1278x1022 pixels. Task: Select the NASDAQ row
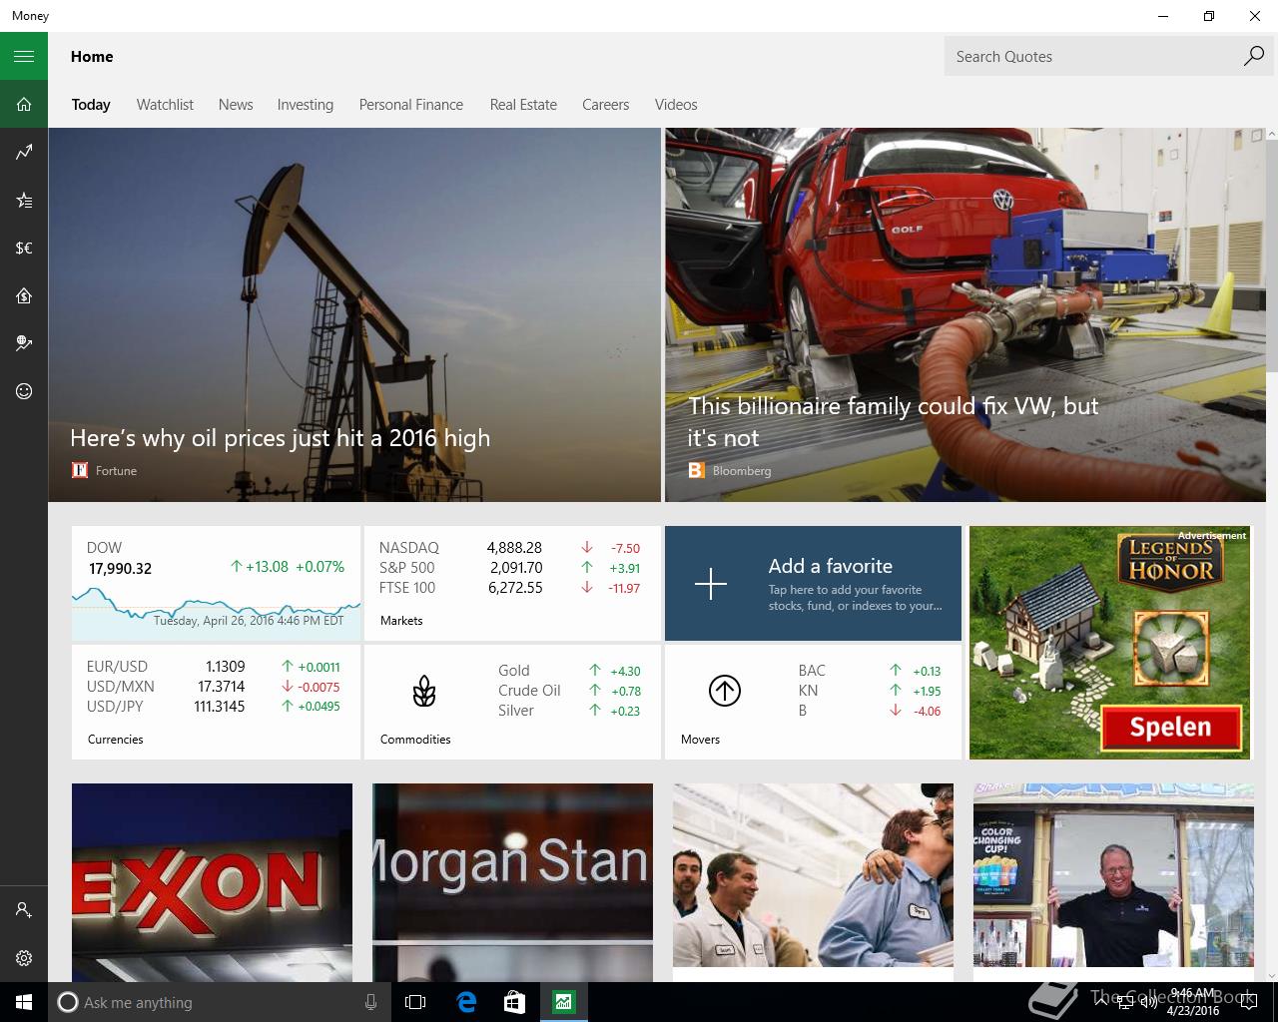pos(510,548)
